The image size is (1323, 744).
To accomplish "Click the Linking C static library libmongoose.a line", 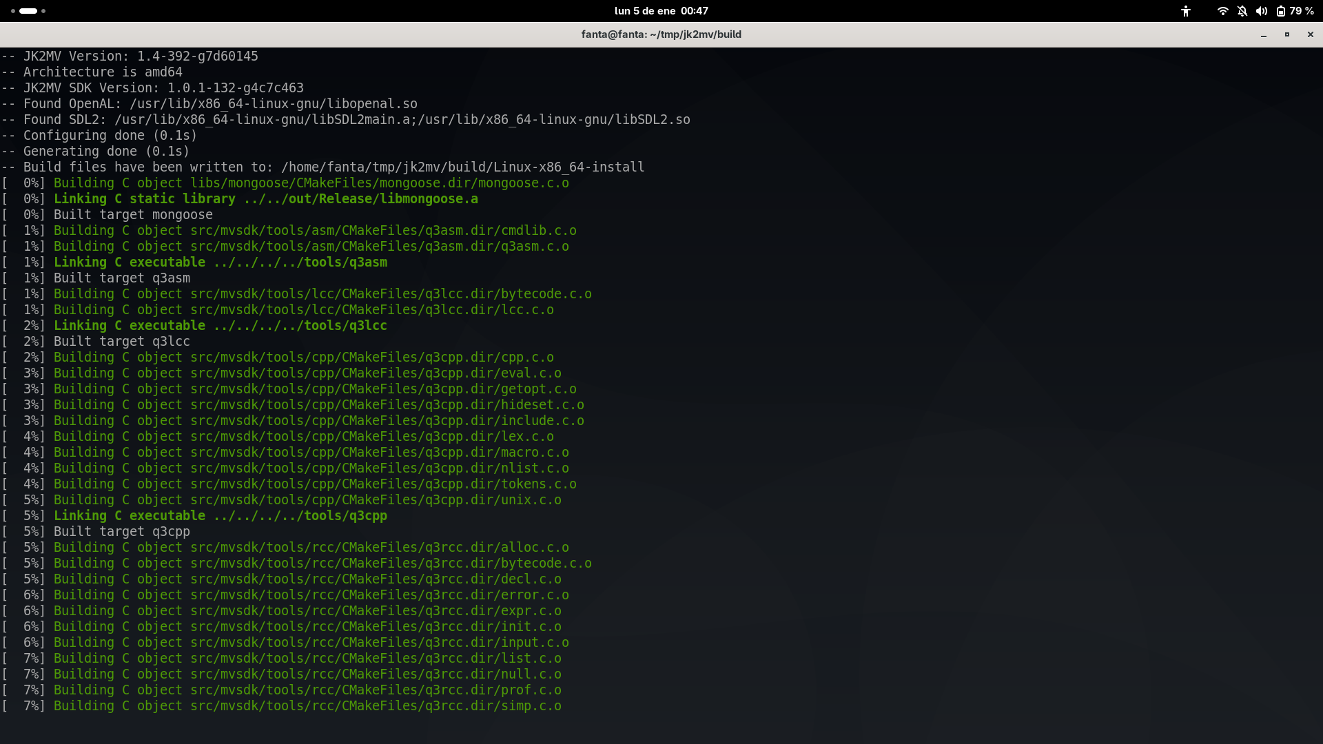I will click(265, 199).
